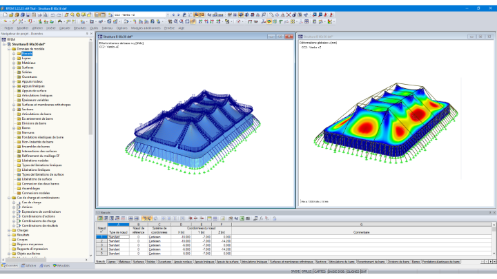Screen dimensions: 497x279
Task: Click the Save diskette icon in toolbar
Action: tap(28, 15)
